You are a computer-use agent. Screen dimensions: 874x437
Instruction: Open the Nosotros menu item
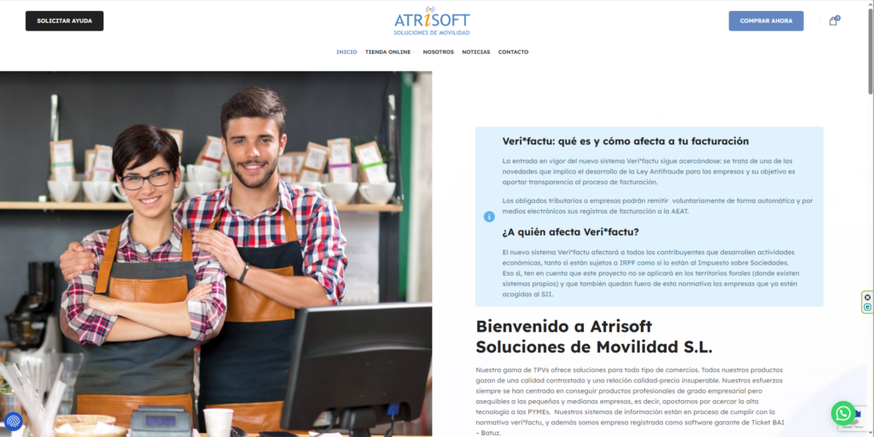[438, 52]
